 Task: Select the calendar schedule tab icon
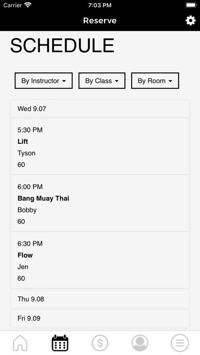click(x=60, y=343)
